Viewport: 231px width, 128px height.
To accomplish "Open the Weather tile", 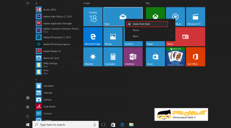I will [93, 57].
